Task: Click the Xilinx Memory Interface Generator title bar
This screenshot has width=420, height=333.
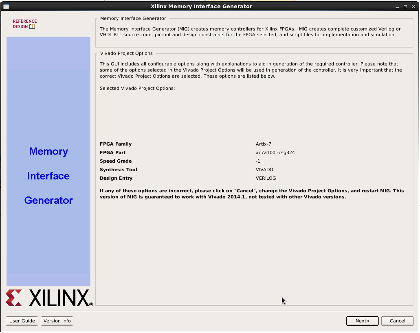Action: pyautogui.click(x=201, y=6)
